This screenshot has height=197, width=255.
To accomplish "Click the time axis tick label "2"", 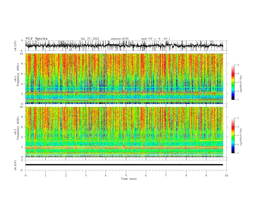I will coord(66,175).
